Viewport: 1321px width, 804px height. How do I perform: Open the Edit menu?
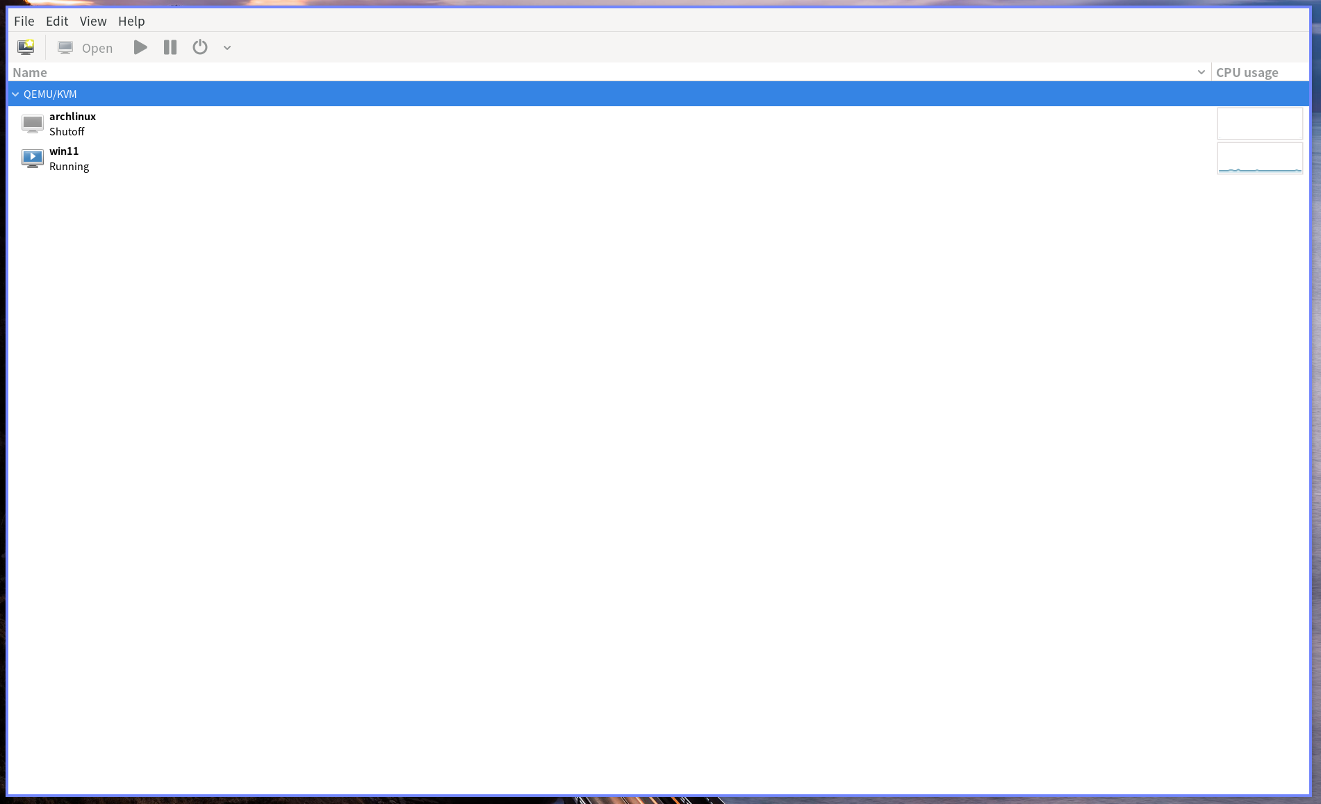[57, 21]
